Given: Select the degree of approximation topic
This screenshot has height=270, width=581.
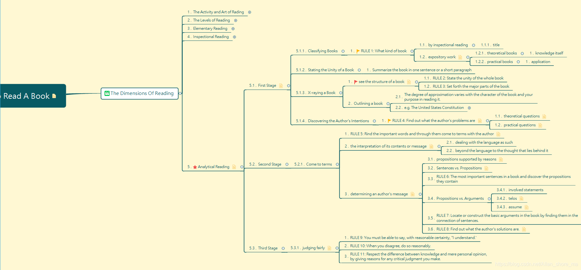Looking at the screenshot, I should (x=464, y=97).
